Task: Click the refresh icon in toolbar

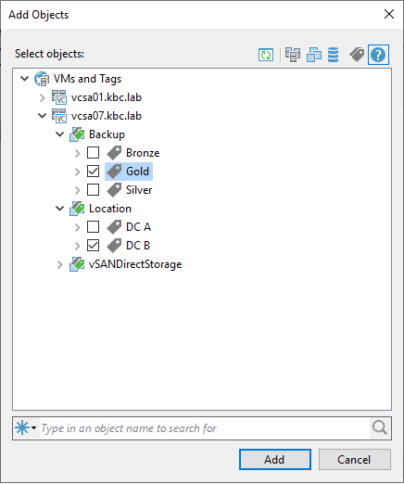Action: pos(266,55)
